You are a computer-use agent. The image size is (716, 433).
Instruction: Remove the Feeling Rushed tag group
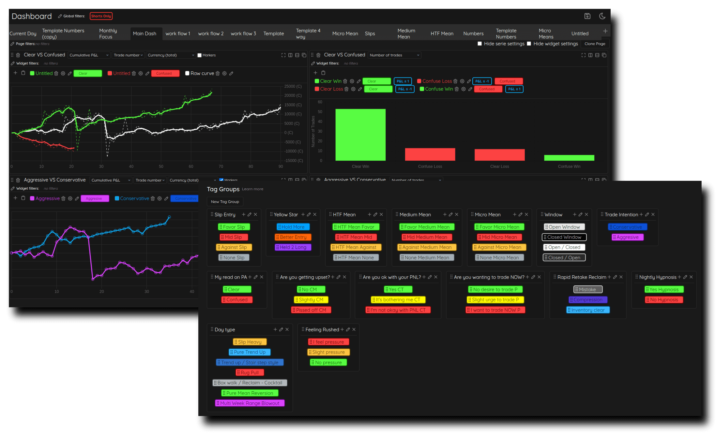[x=354, y=329]
